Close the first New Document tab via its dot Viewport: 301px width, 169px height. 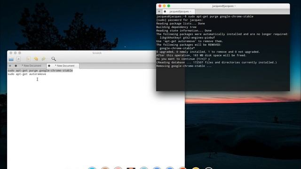click(x=16, y=66)
